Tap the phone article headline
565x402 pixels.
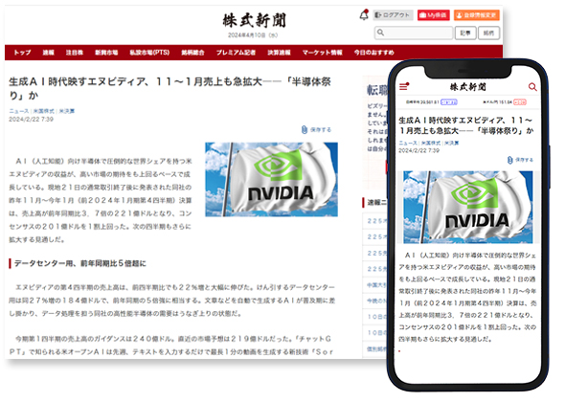click(x=465, y=125)
